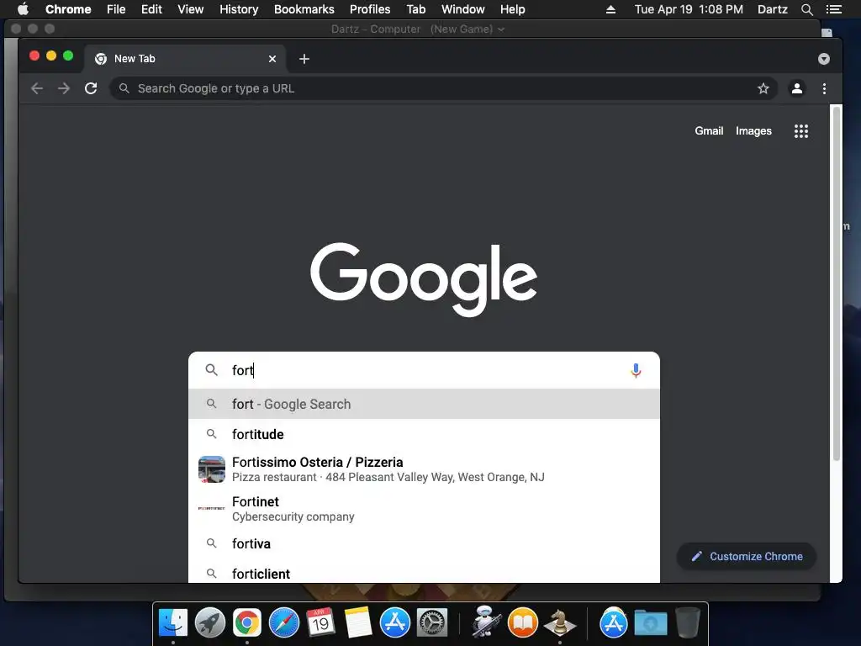Click the Google logo
Image resolution: width=861 pixels, height=646 pixels.
click(424, 279)
